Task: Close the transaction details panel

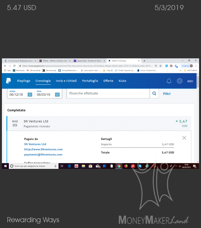Action: pos(184,138)
